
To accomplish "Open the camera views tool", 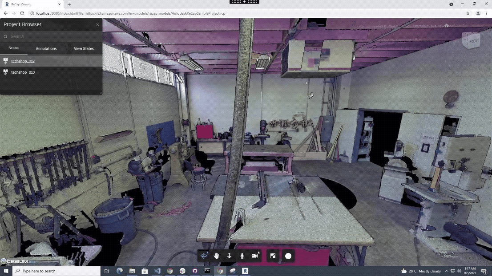I will coord(255,256).
